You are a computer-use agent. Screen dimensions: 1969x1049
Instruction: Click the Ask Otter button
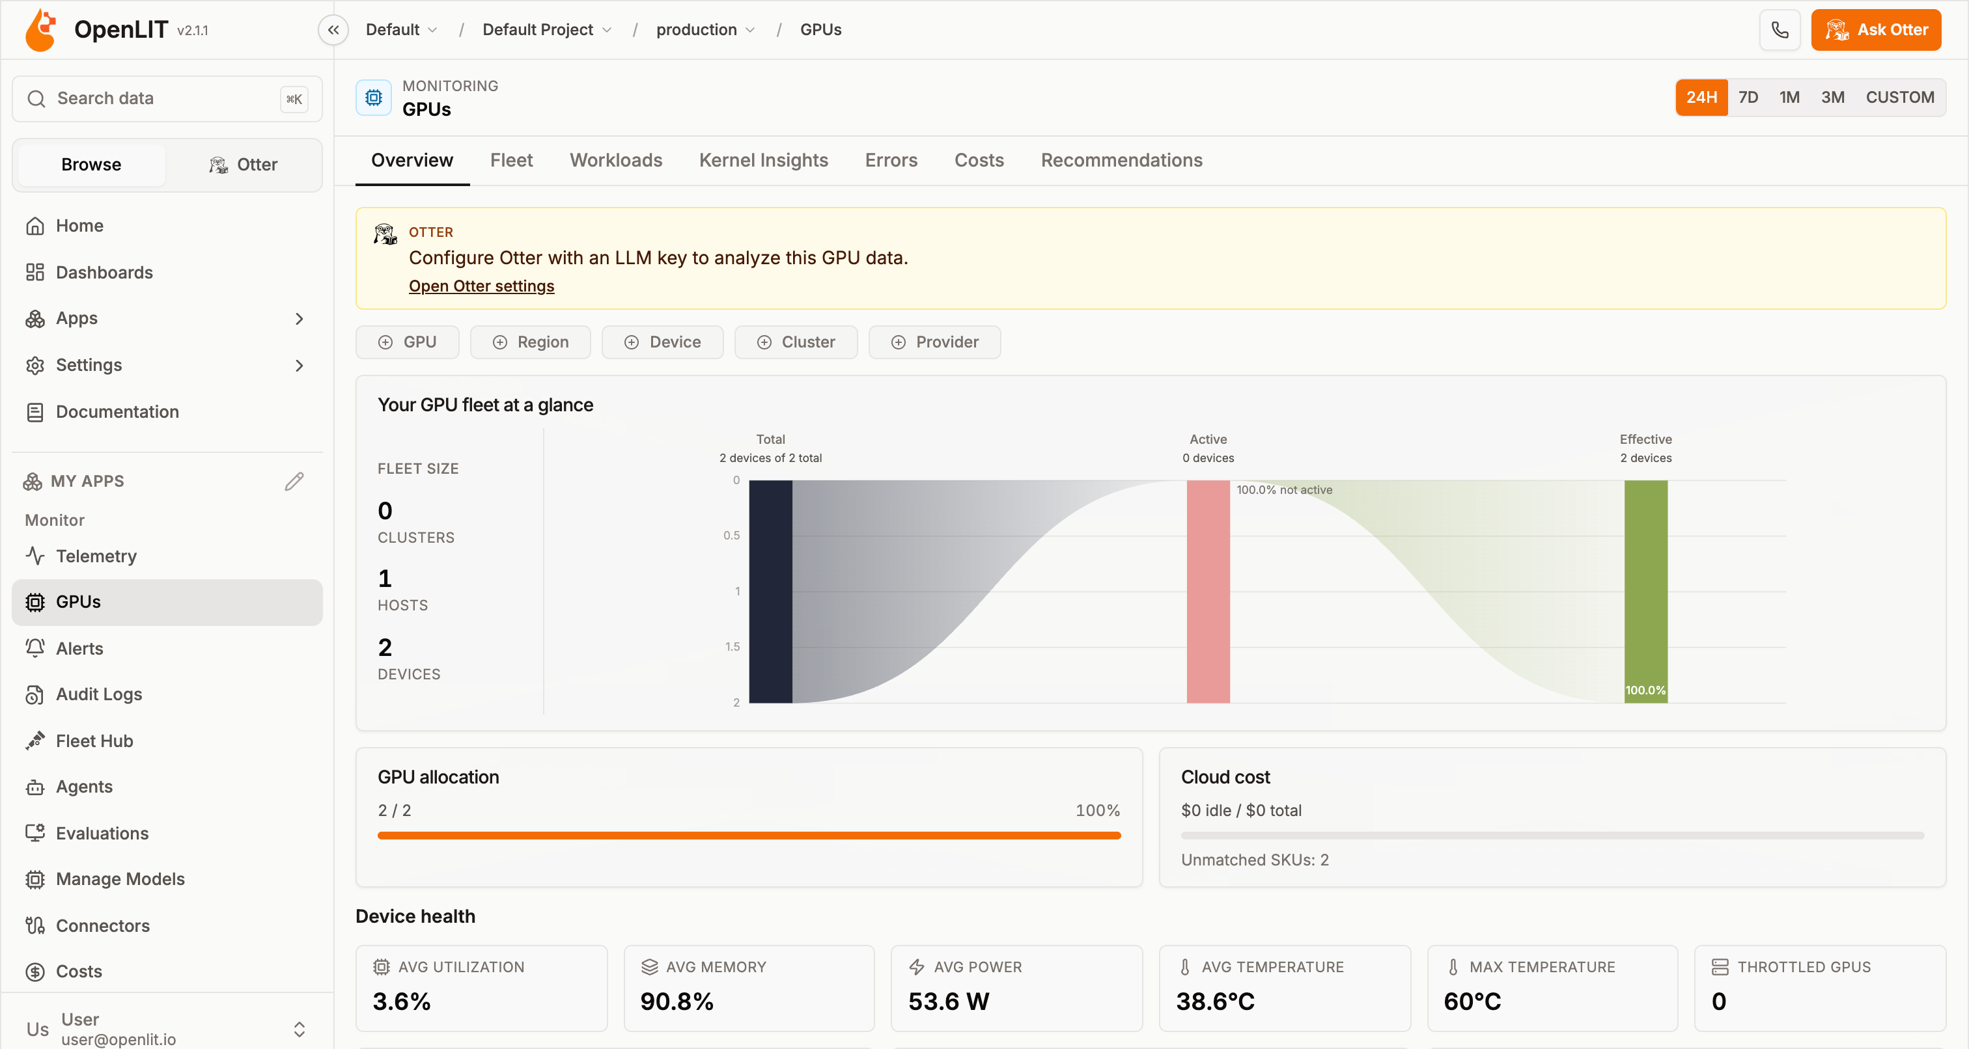[1875, 30]
